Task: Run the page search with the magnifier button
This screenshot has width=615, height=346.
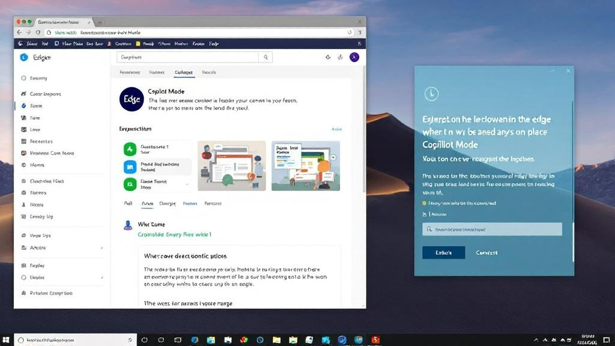Action: (265, 57)
